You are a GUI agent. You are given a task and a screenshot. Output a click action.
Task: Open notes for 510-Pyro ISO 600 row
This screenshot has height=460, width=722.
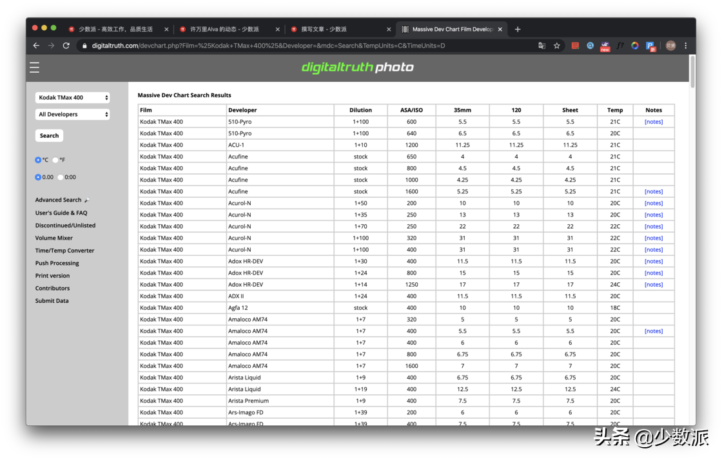click(654, 122)
